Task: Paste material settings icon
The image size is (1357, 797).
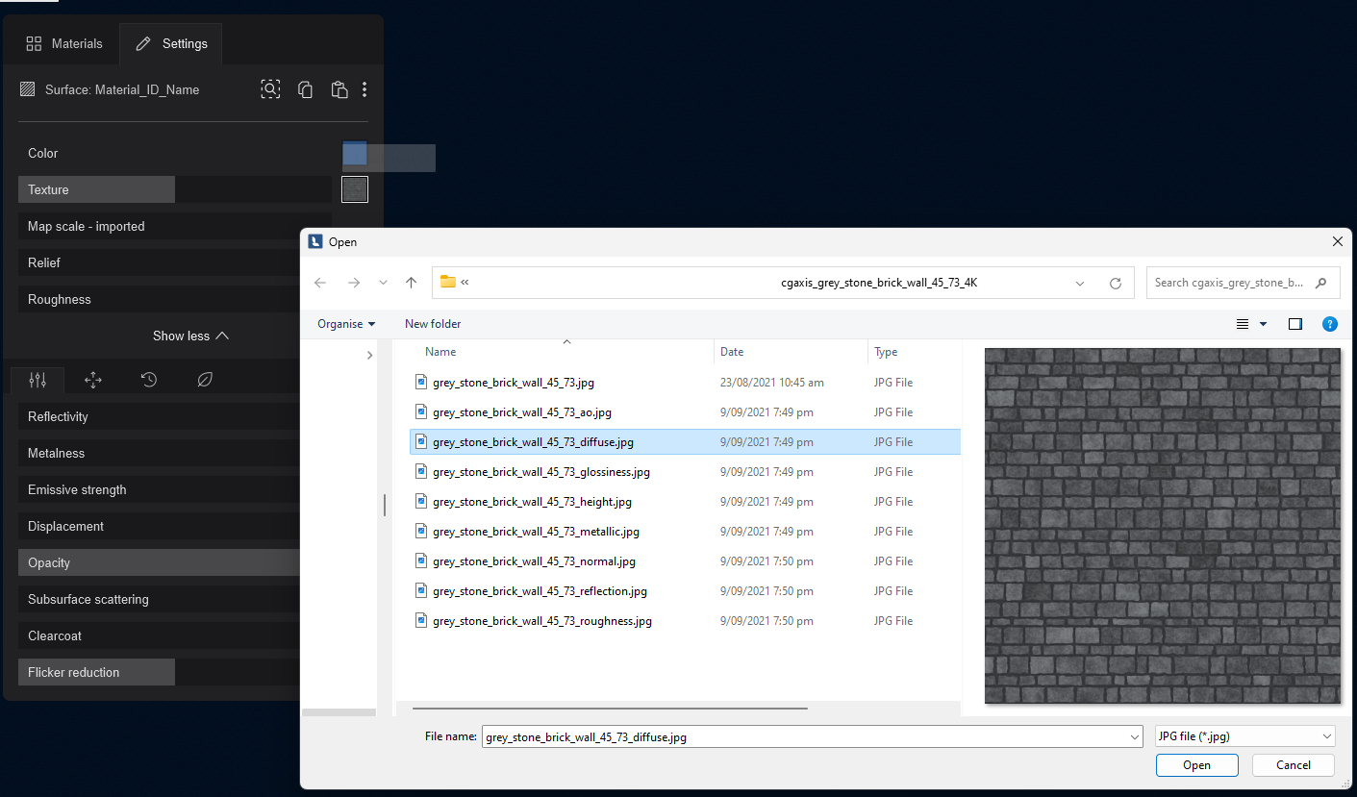Action: pos(339,89)
